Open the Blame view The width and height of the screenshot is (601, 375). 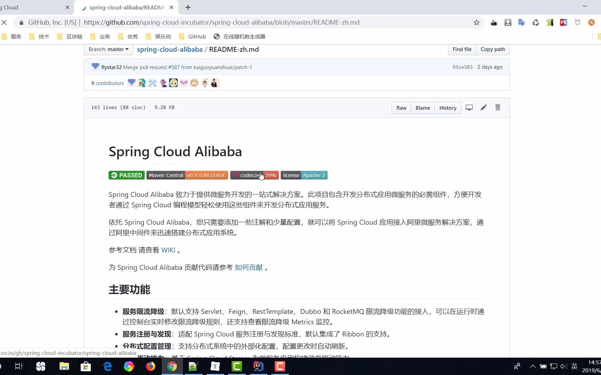click(423, 108)
